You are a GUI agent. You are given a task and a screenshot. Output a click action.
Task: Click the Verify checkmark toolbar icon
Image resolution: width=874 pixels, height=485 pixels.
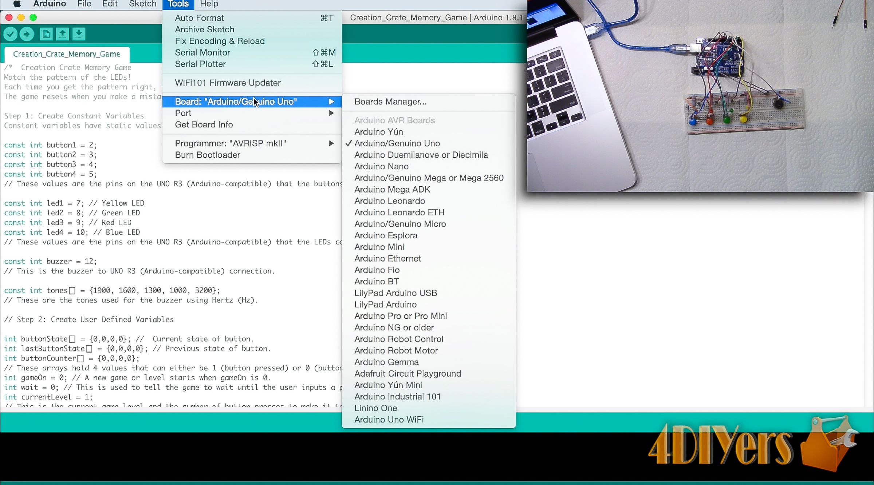tap(11, 34)
